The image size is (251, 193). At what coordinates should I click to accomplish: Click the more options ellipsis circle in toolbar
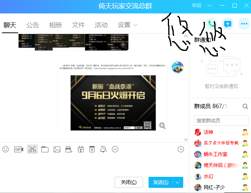(x=115, y=149)
